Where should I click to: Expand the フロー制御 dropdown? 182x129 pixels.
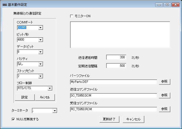pyautogui.click(x=50, y=88)
